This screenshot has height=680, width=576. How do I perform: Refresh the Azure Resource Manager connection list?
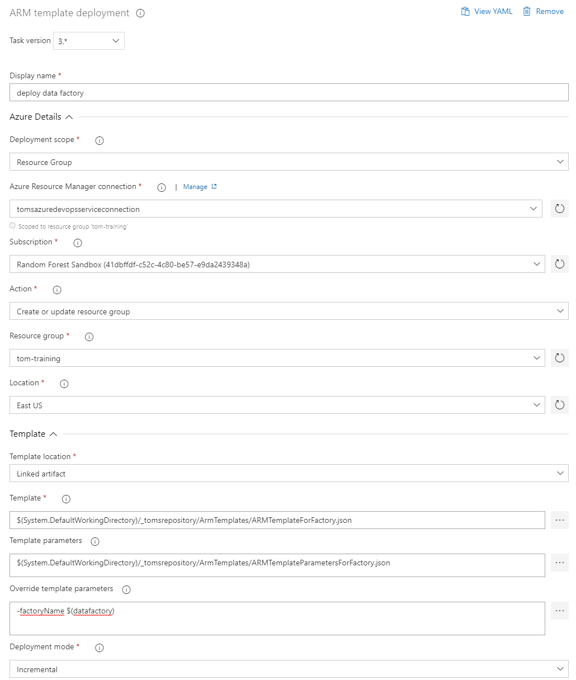(559, 209)
